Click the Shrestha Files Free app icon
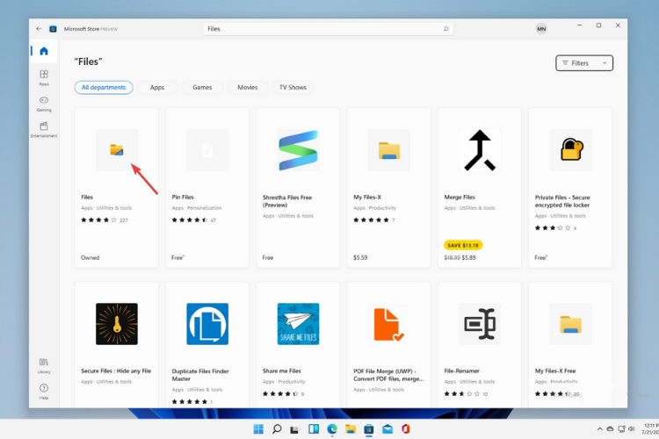 (298, 150)
